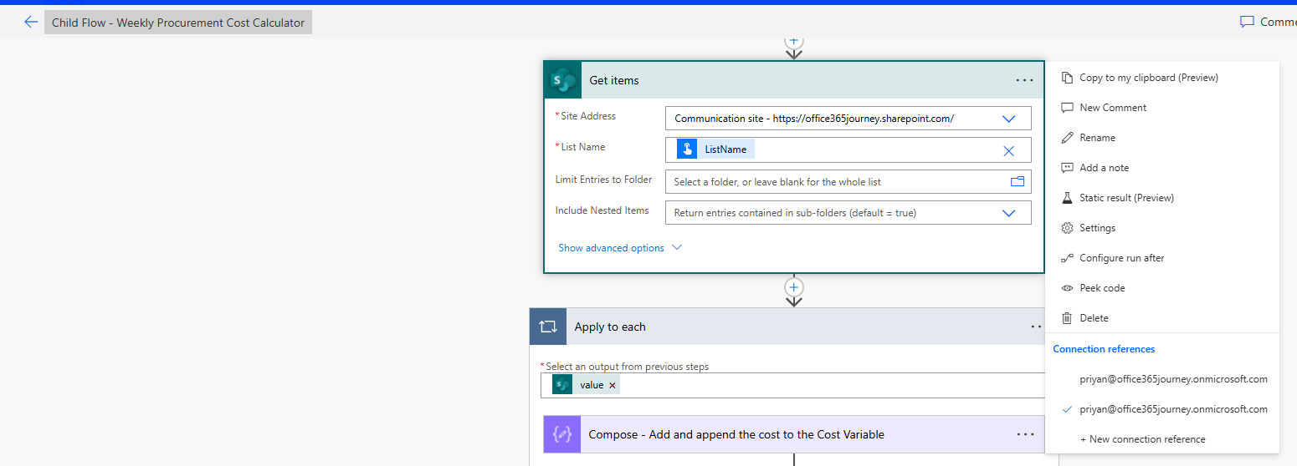Click the Settings gear icon

click(x=1067, y=228)
